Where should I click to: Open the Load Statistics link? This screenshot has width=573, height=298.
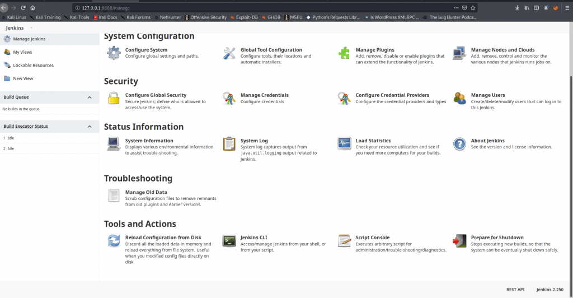pos(373,141)
